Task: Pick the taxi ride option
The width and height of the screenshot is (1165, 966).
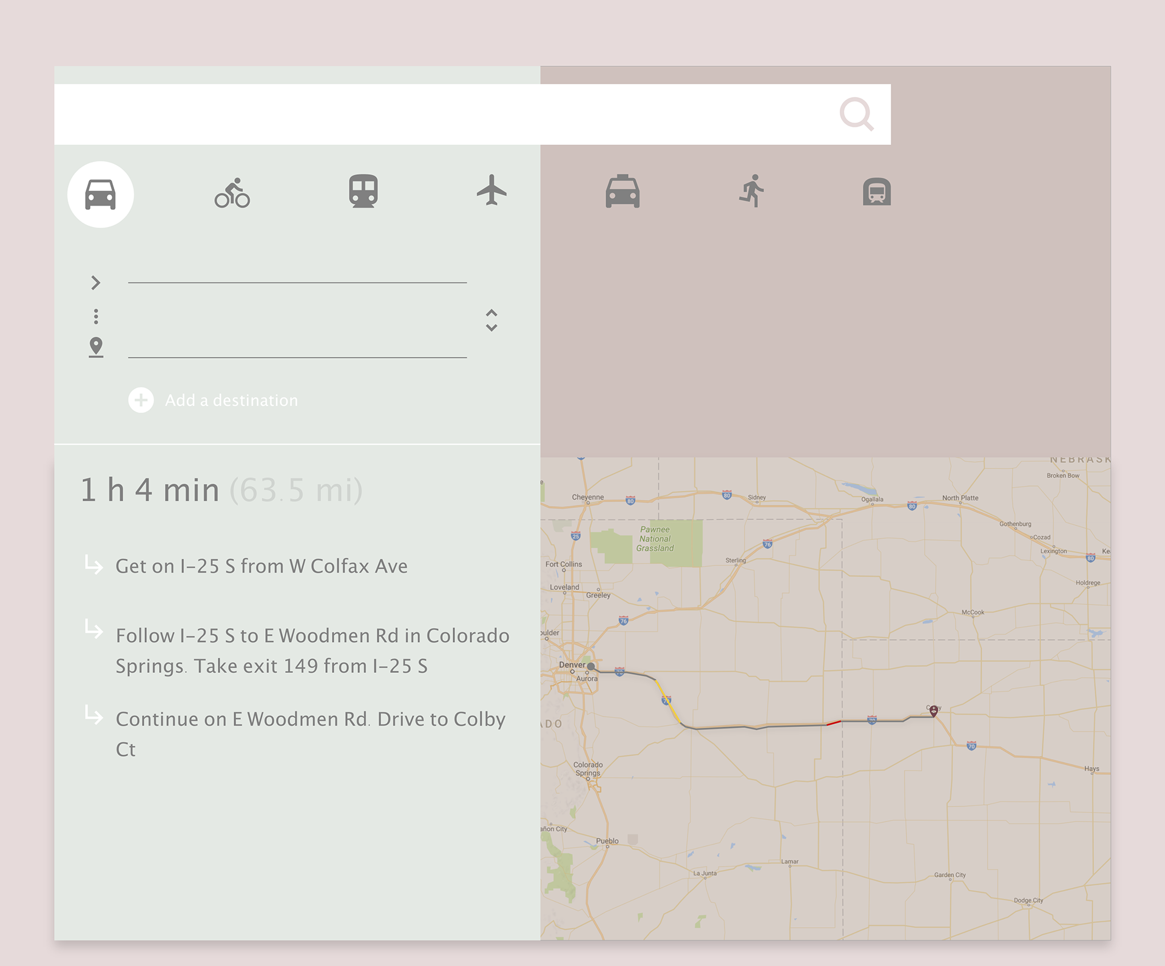Action: click(x=622, y=192)
